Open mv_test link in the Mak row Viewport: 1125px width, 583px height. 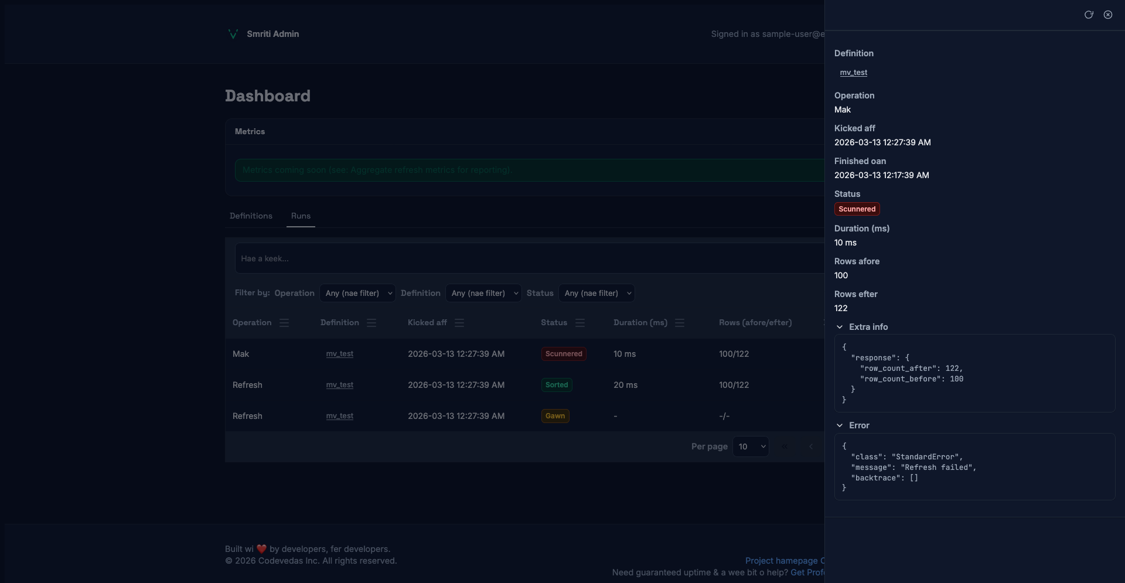[340, 354]
